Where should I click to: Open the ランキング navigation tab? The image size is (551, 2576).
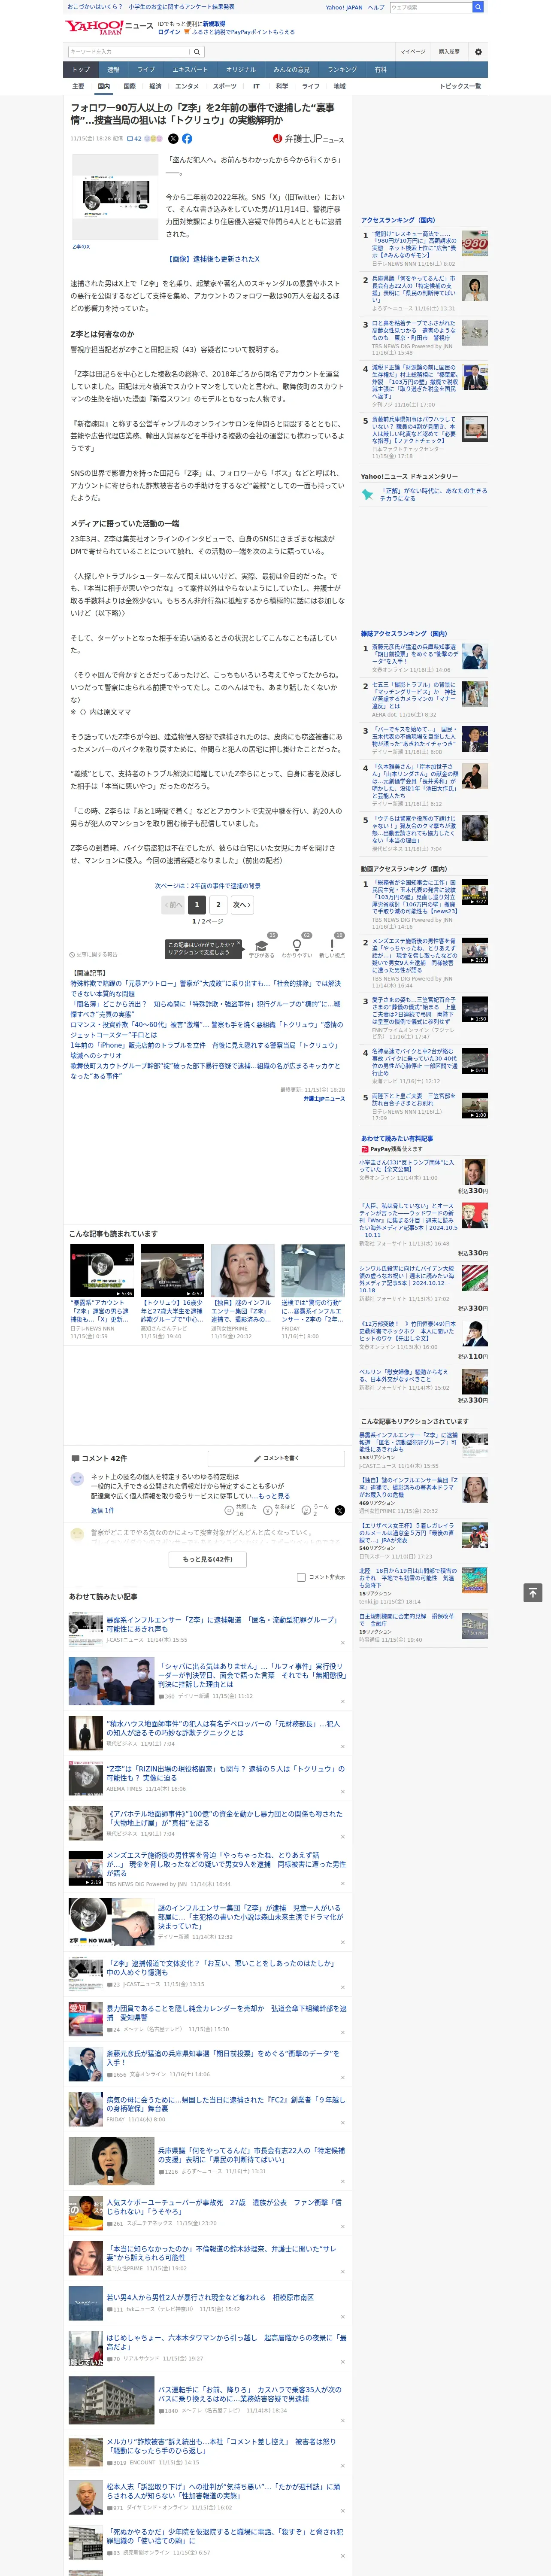pyautogui.click(x=342, y=70)
